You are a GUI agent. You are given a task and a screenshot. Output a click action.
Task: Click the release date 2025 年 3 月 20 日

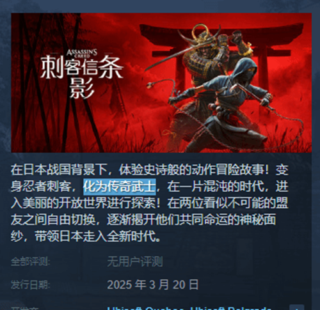153,284
